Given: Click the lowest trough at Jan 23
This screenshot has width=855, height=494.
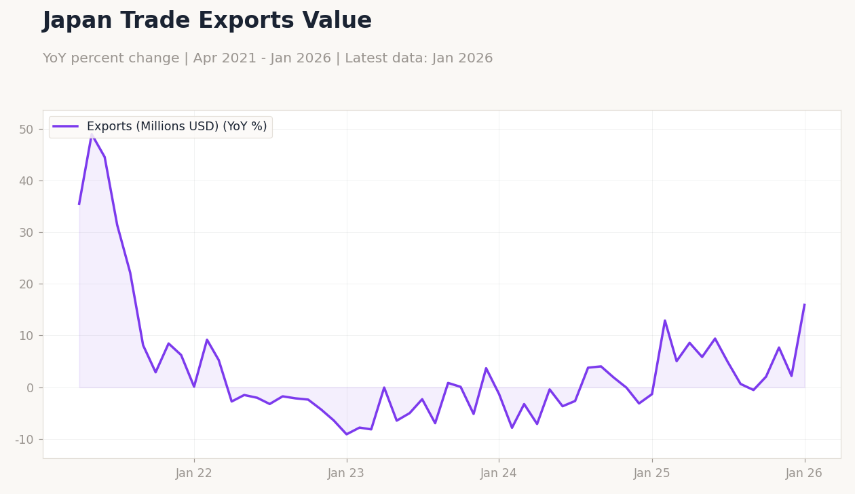Looking at the screenshot, I should (347, 434).
